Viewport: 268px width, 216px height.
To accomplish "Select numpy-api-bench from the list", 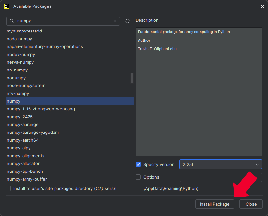I will [x=25, y=172].
